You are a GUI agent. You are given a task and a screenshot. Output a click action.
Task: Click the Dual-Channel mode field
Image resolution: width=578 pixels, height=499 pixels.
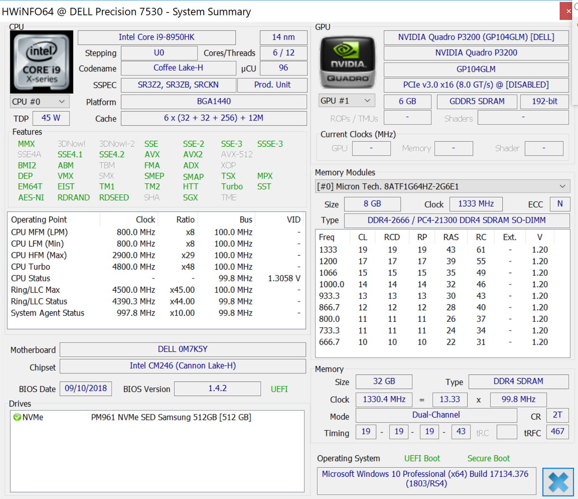coord(436,415)
